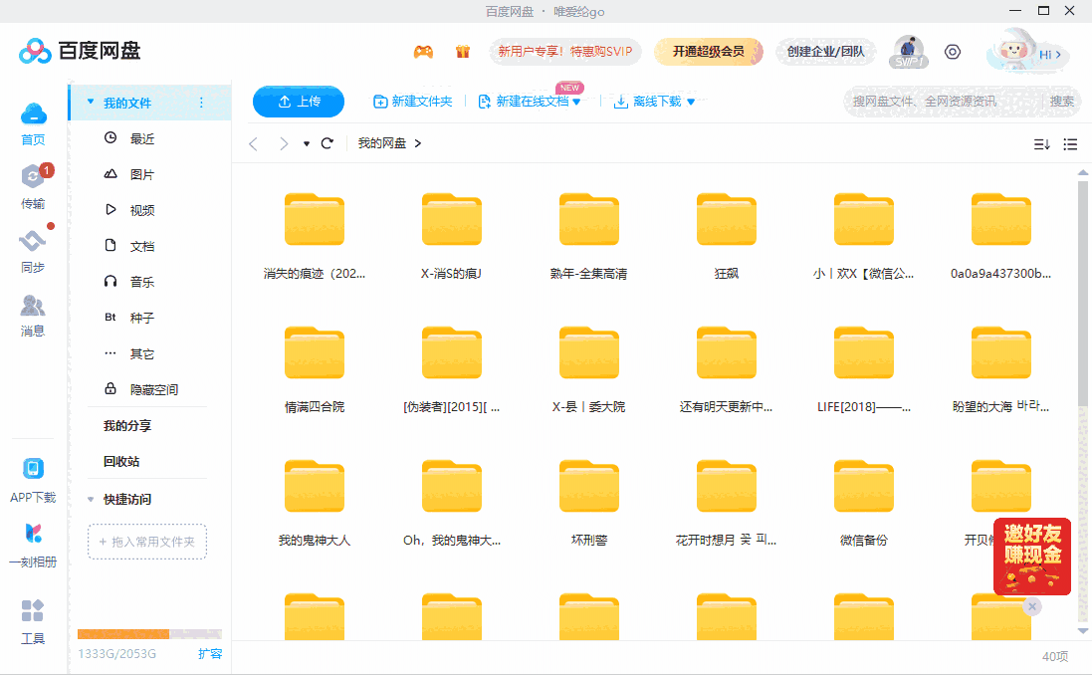Open the 一刻相册 photo album icon
This screenshot has width=1092, height=675.
[x=33, y=537]
